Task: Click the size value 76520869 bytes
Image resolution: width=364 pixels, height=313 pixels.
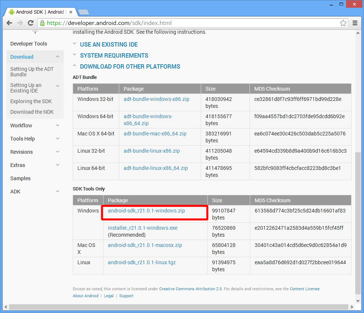Action: tap(223, 231)
